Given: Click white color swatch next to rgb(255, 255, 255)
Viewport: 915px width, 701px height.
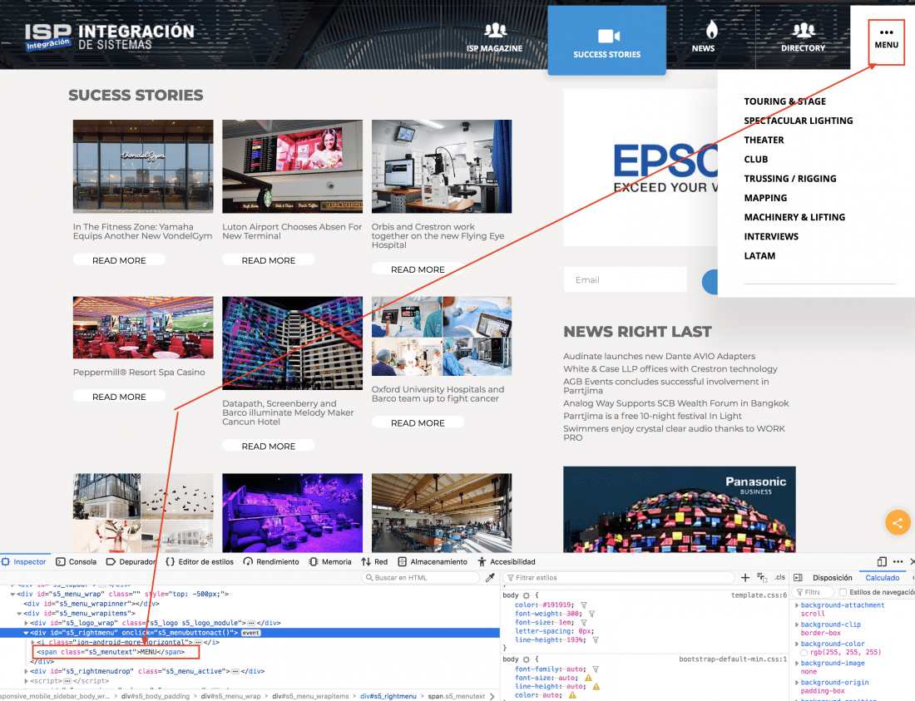Looking at the screenshot, I should pos(804,653).
